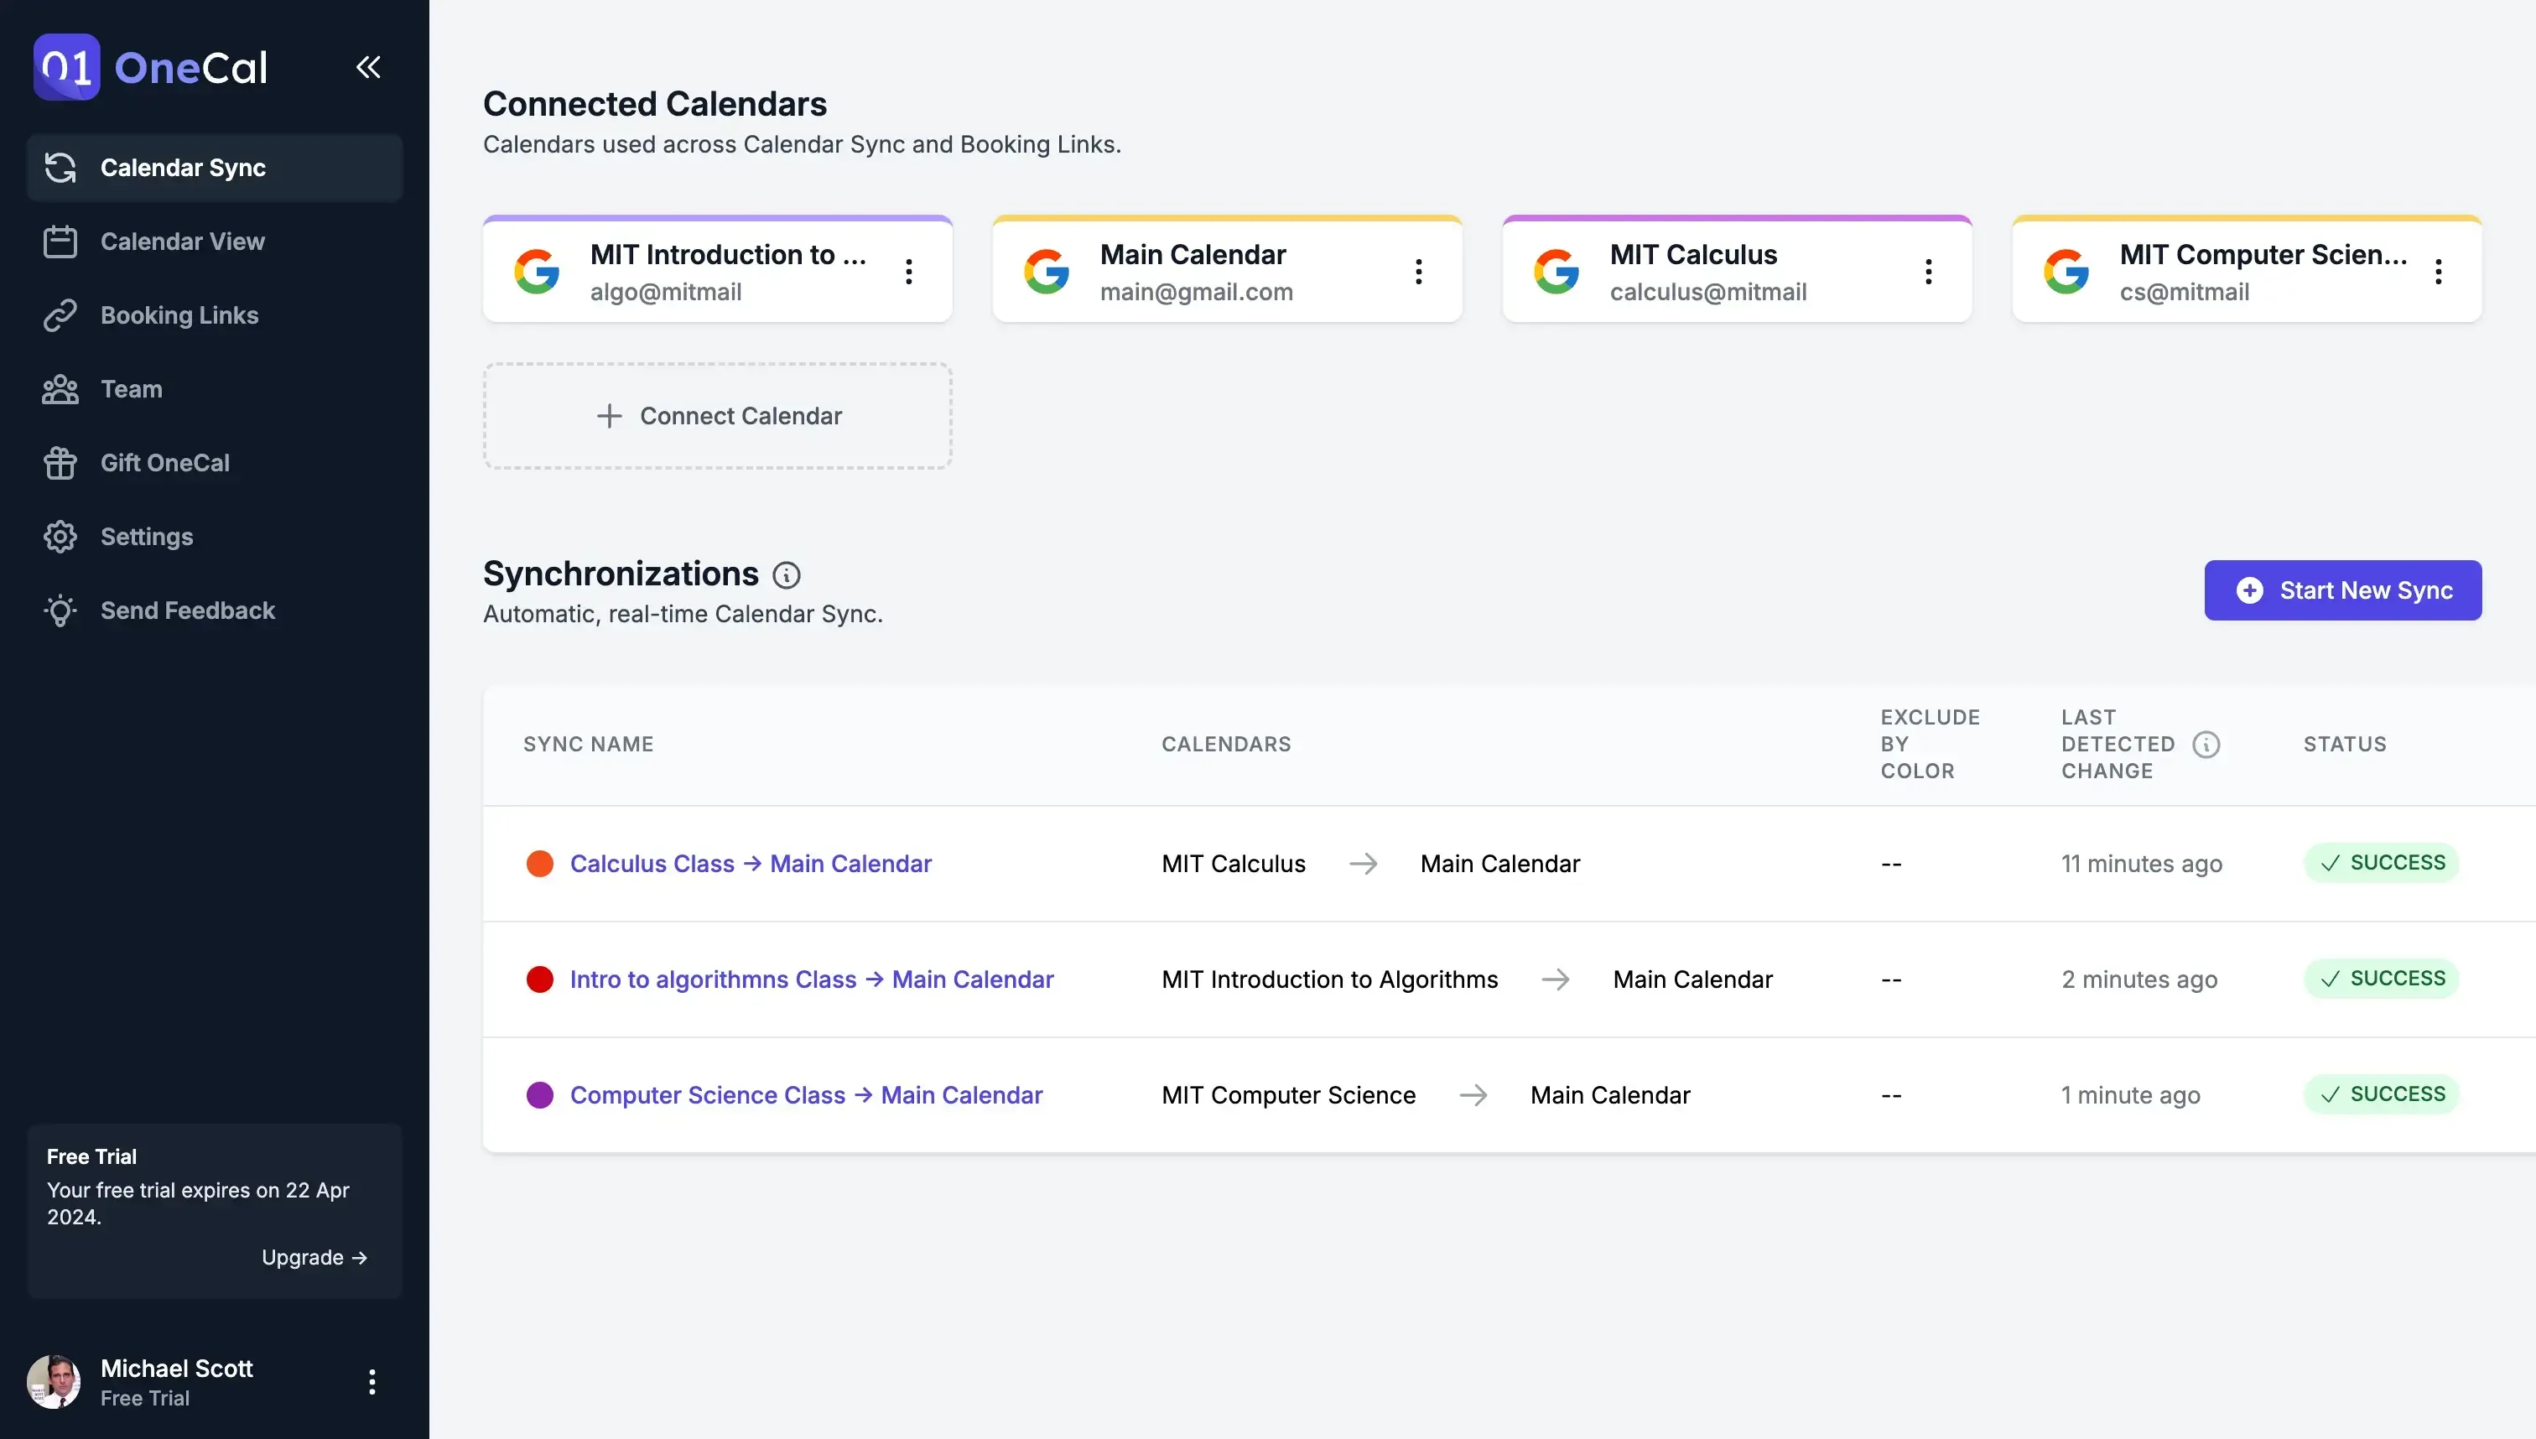Click the SUCCESS badge for Computer Science sync

[x=2382, y=1094]
